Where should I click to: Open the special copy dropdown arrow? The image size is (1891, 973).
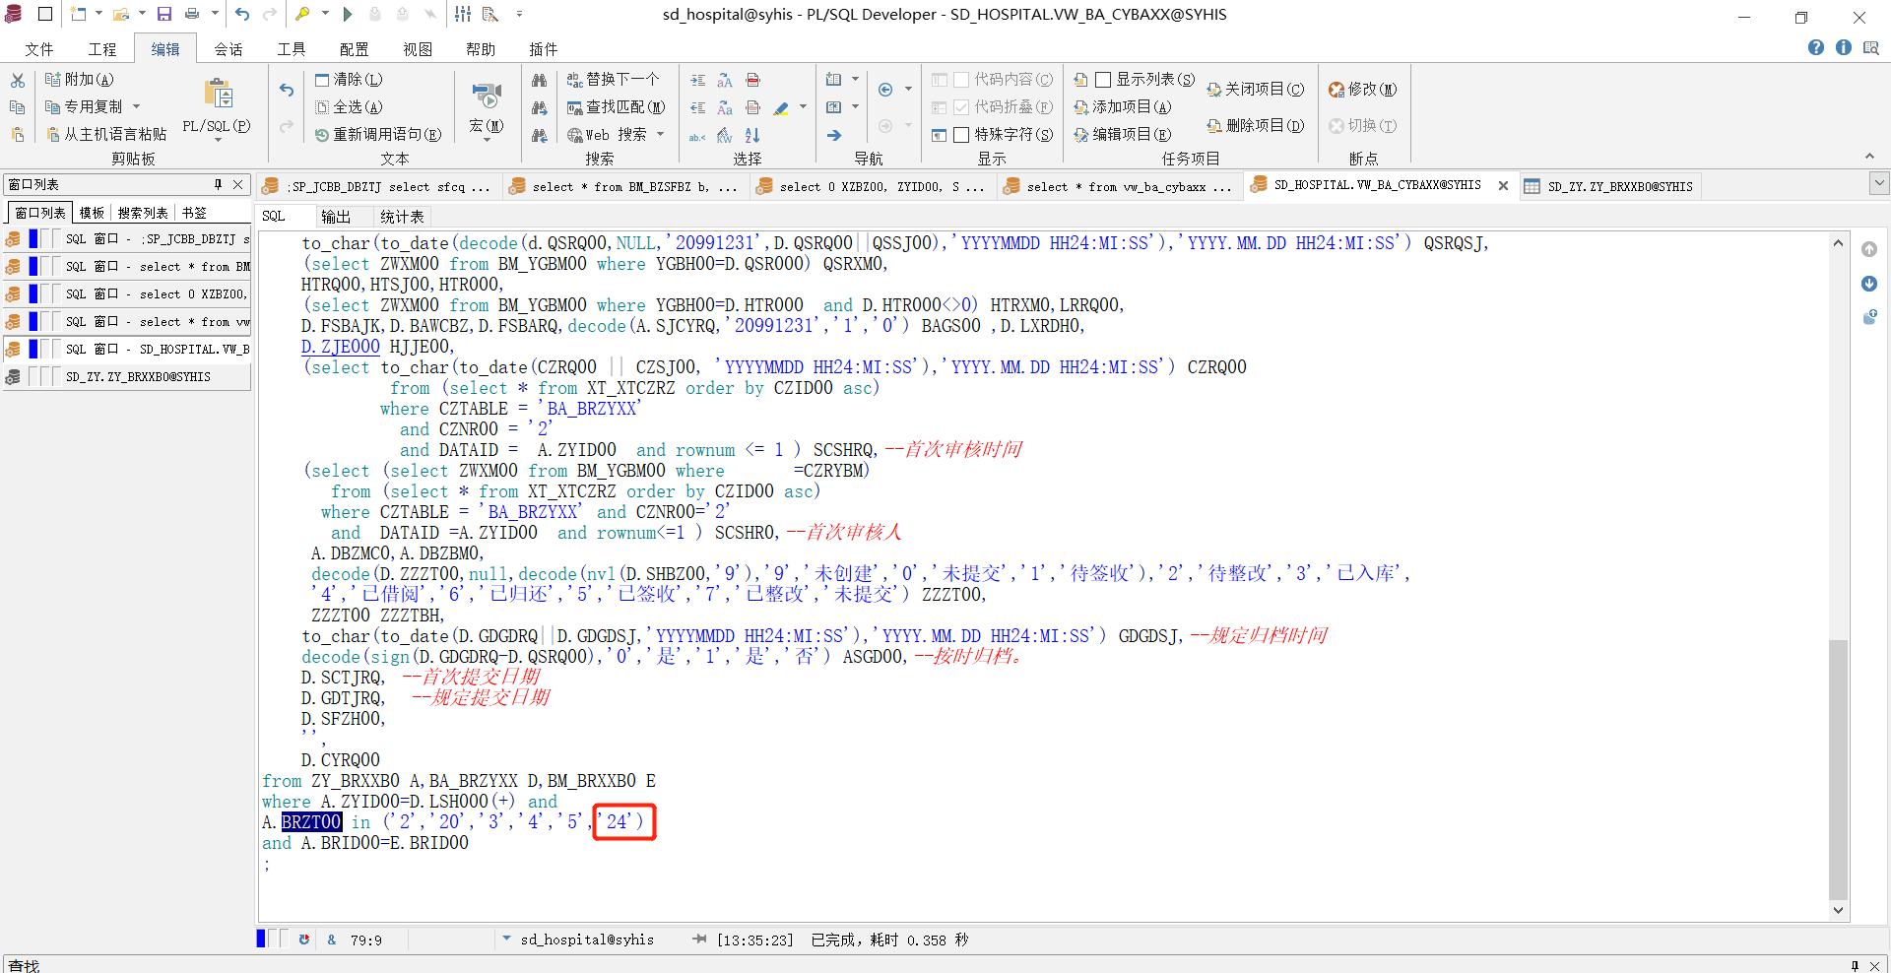point(137,106)
